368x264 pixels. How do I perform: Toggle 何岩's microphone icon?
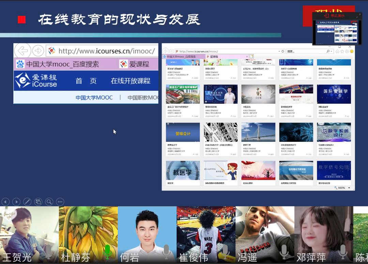click(x=166, y=252)
